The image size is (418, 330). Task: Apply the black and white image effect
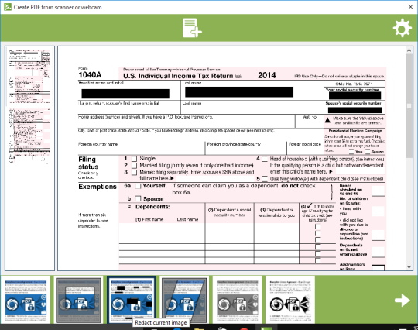(290, 300)
